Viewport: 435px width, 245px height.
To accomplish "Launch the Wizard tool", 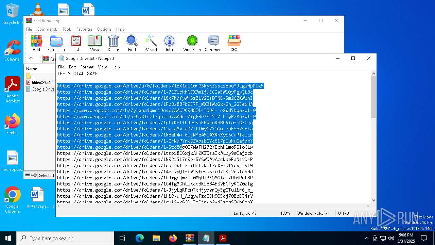I will click(x=151, y=43).
